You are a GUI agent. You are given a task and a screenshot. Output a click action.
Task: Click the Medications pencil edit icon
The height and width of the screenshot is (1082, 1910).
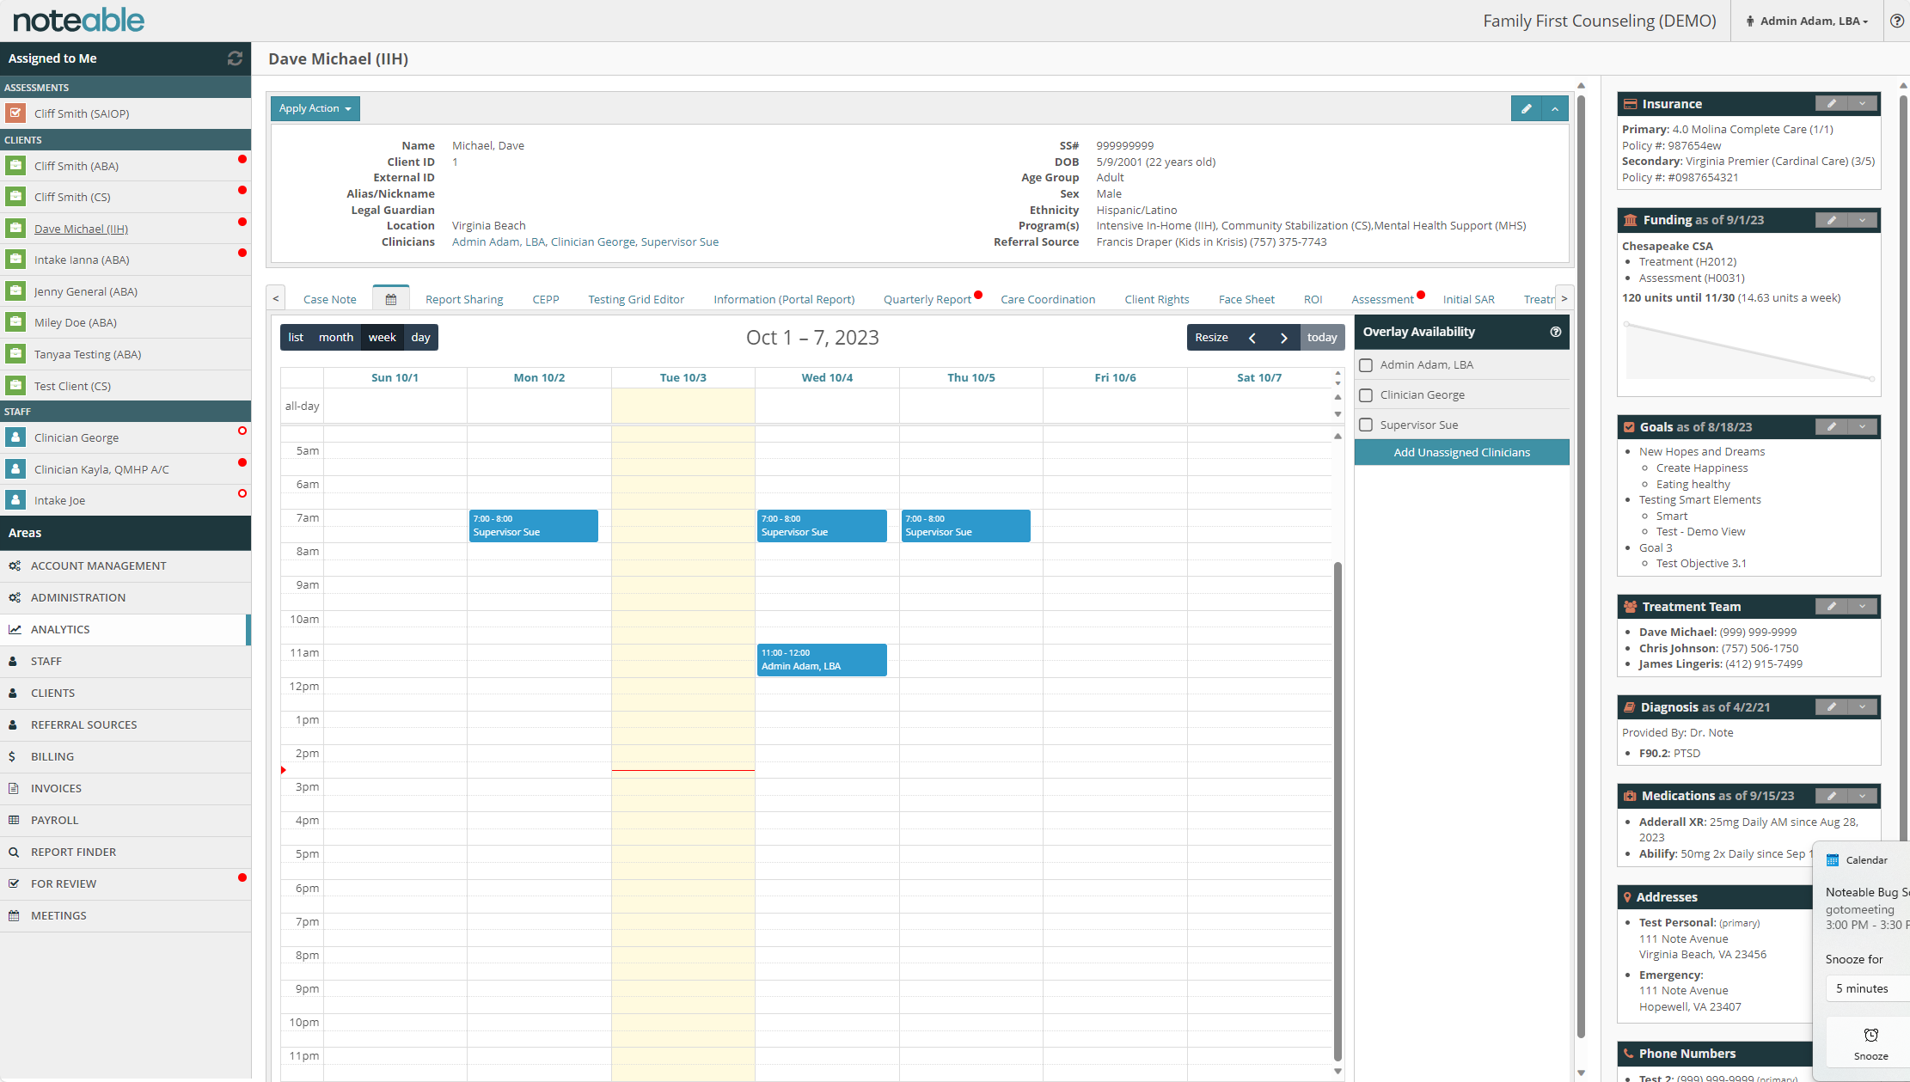(x=1831, y=795)
